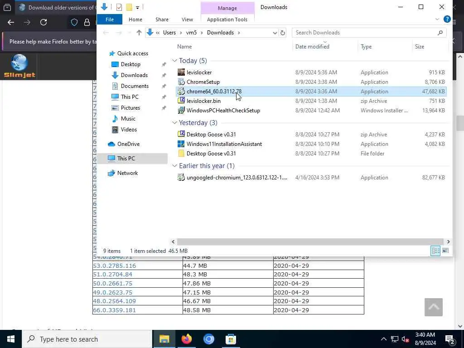
Task: Sort files by Type column header
Action: 366,47
